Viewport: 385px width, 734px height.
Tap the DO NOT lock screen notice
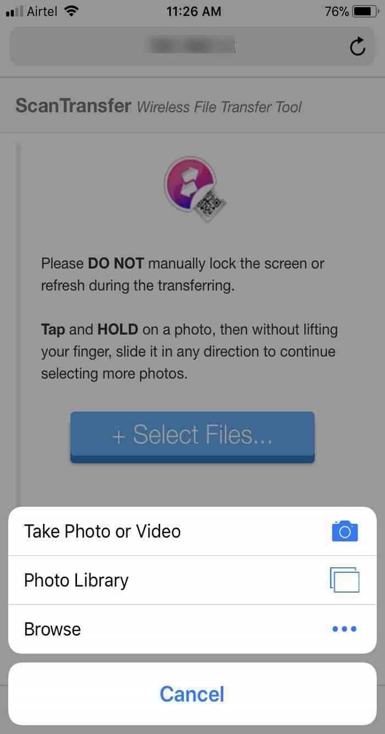point(183,275)
